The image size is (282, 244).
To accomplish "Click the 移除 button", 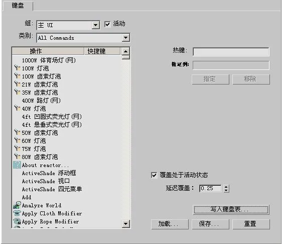I will 251,79.
